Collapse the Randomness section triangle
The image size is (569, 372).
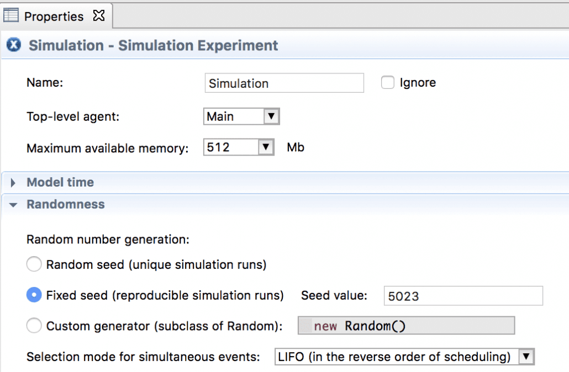click(14, 205)
